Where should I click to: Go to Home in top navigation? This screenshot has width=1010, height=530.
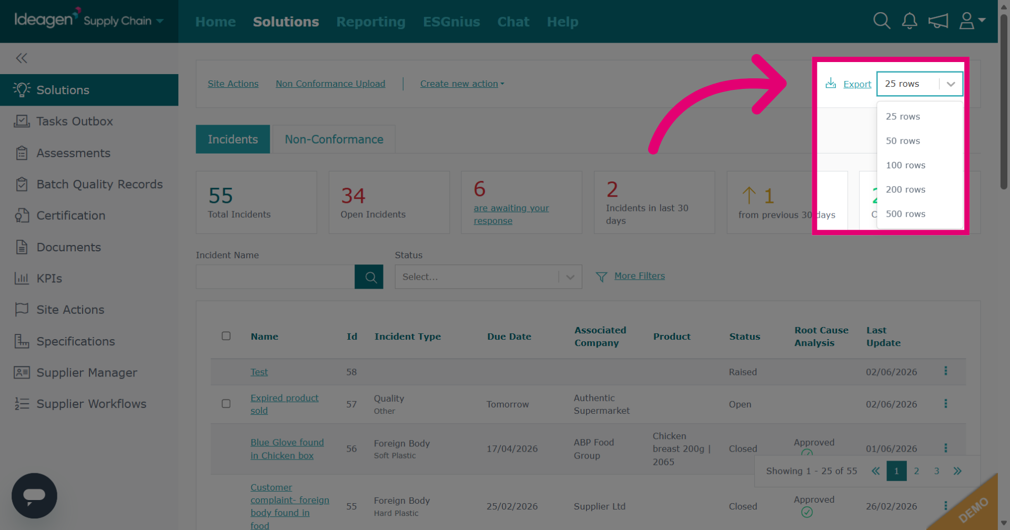click(x=215, y=22)
